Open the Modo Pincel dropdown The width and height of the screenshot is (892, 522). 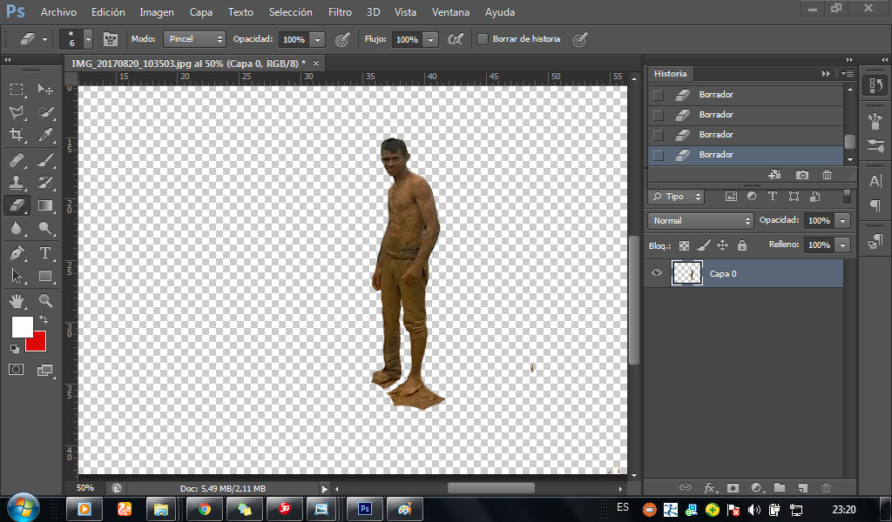click(x=194, y=39)
